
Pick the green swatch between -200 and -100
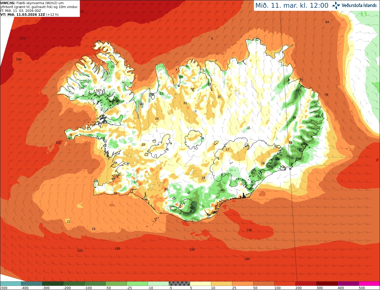[74, 283]
